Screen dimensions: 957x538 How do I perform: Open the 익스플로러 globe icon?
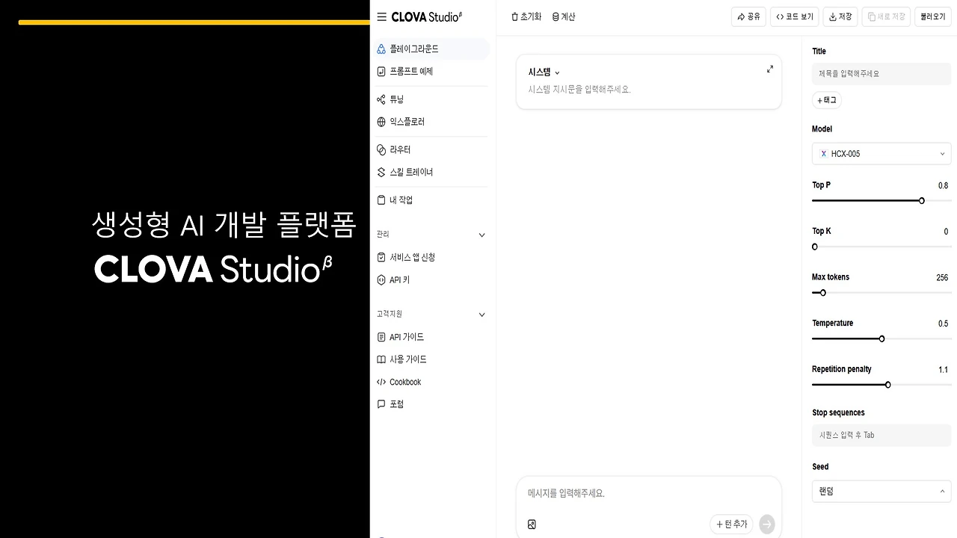(x=381, y=121)
